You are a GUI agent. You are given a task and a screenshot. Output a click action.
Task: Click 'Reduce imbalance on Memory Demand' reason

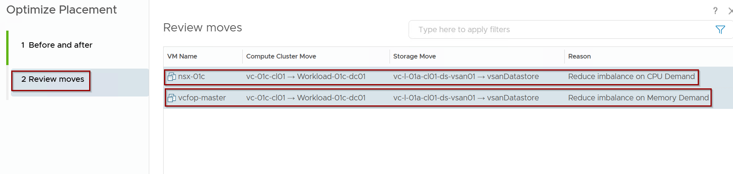tap(638, 98)
